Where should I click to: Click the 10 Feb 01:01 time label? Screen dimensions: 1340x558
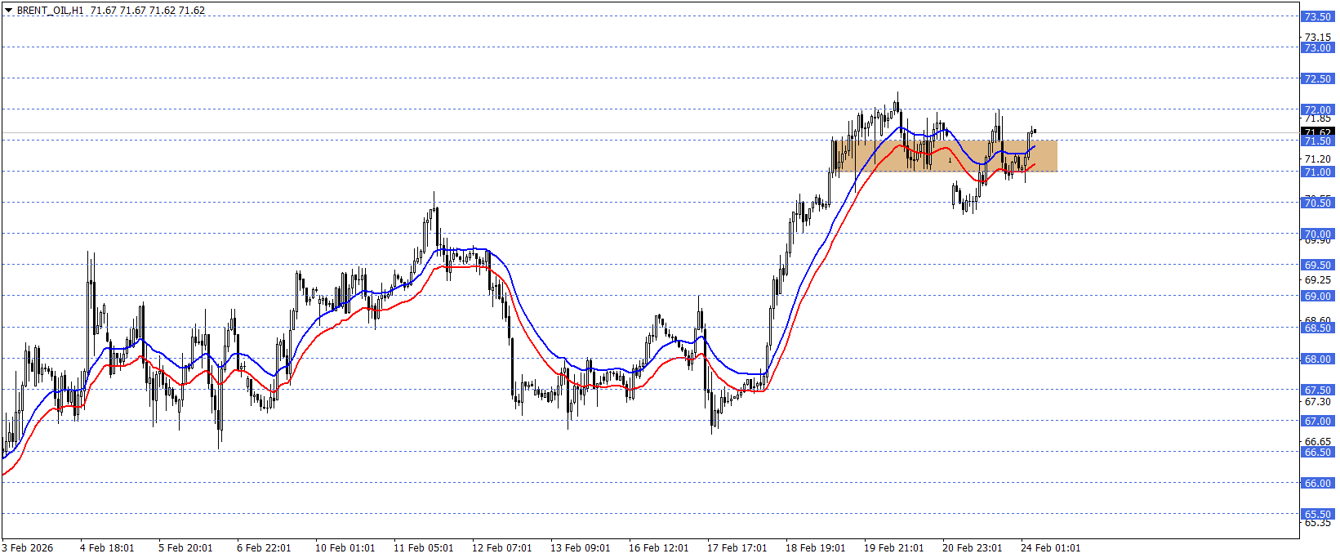point(345,547)
